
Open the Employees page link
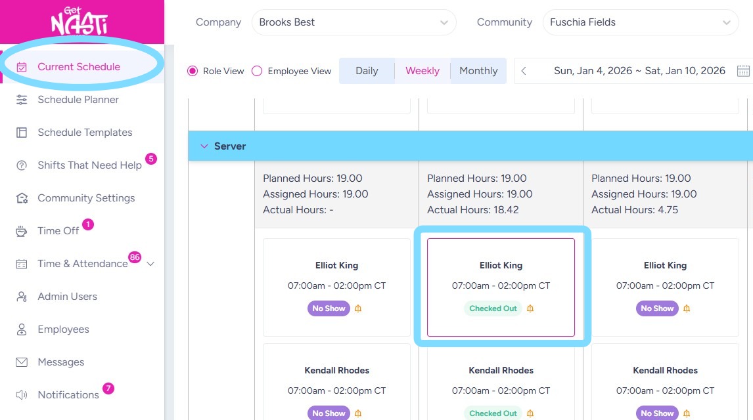pyautogui.click(x=63, y=329)
